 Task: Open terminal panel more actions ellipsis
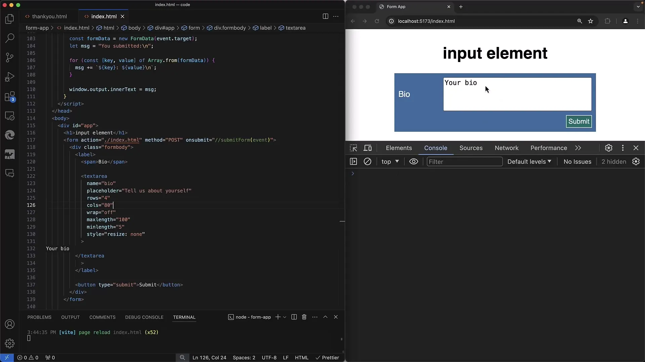315,317
